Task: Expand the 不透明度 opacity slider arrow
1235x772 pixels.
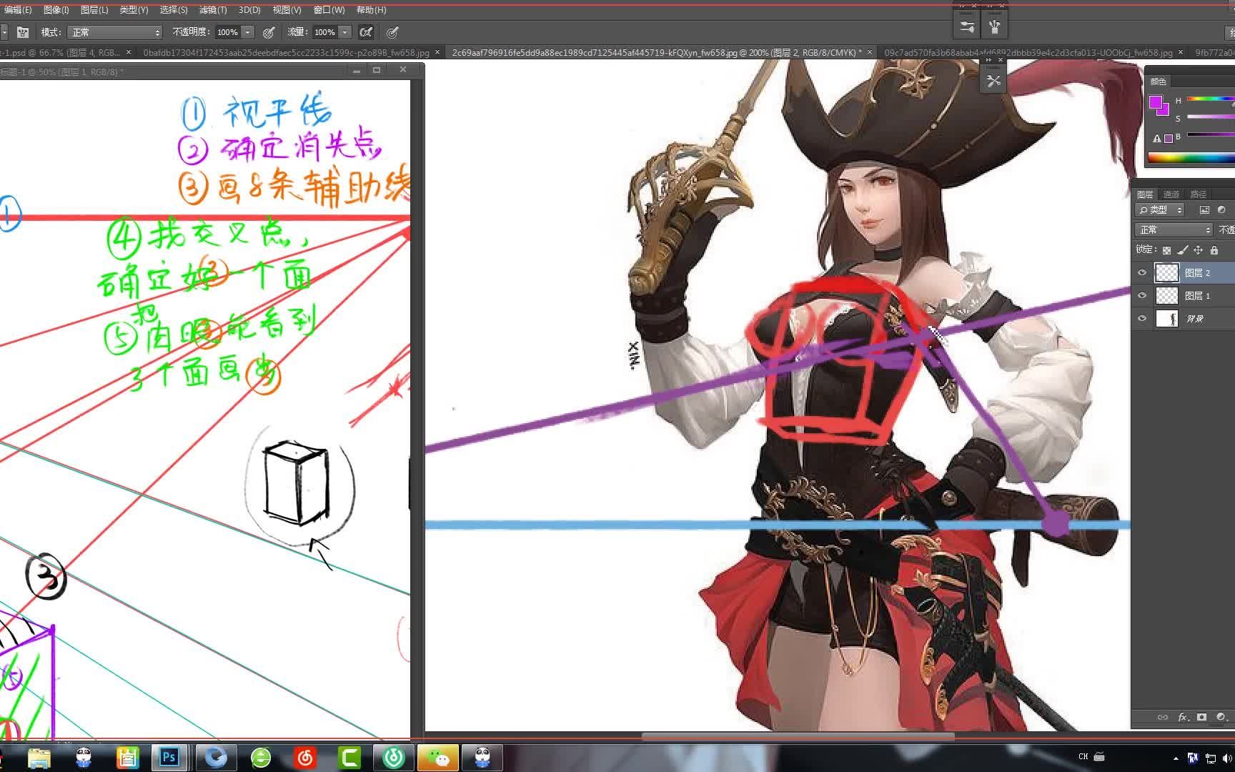Action: point(248,32)
